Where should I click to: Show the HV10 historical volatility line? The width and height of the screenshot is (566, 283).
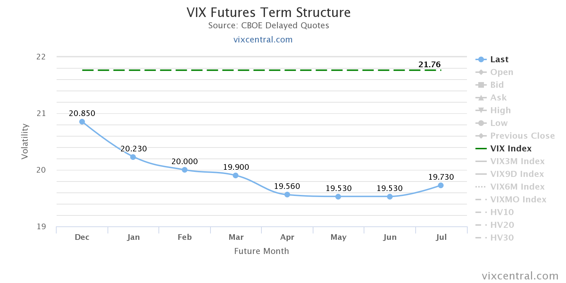coord(502,212)
